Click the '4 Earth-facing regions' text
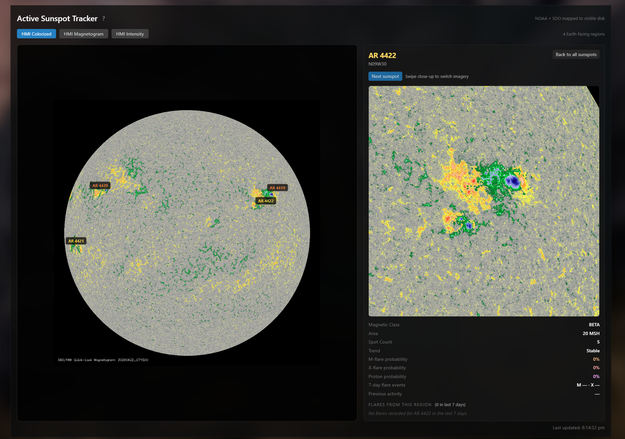This screenshot has height=439, width=625. tap(584, 34)
